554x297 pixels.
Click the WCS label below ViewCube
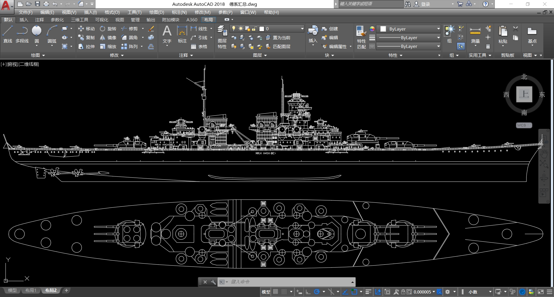[x=524, y=125]
